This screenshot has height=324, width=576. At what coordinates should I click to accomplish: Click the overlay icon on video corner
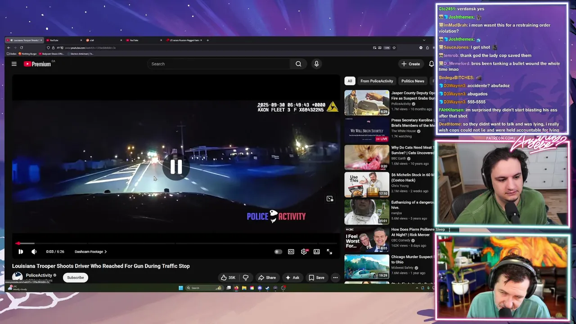pyautogui.click(x=330, y=198)
